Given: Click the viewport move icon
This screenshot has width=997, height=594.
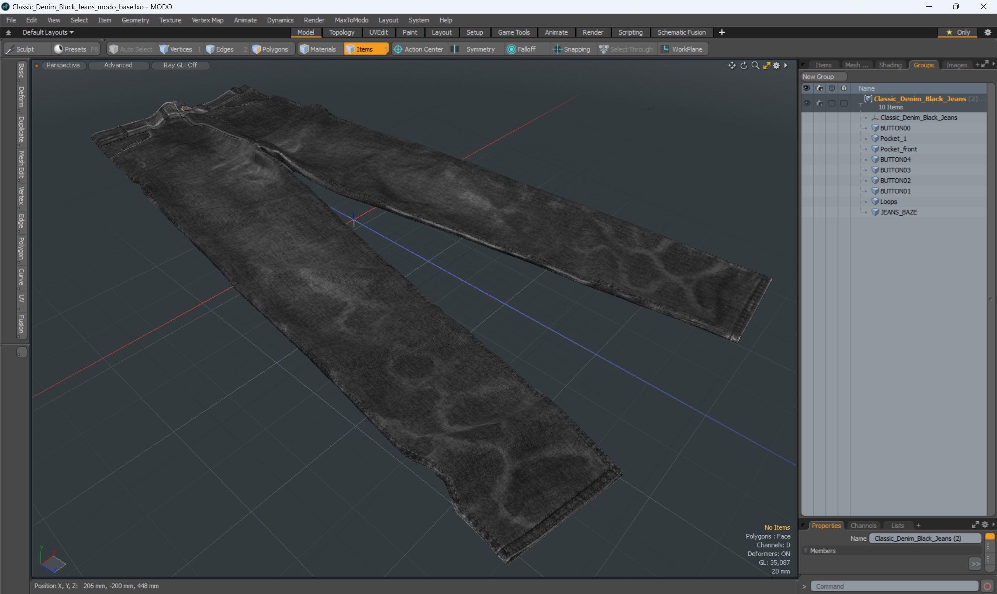Looking at the screenshot, I should click(x=732, y=65).
